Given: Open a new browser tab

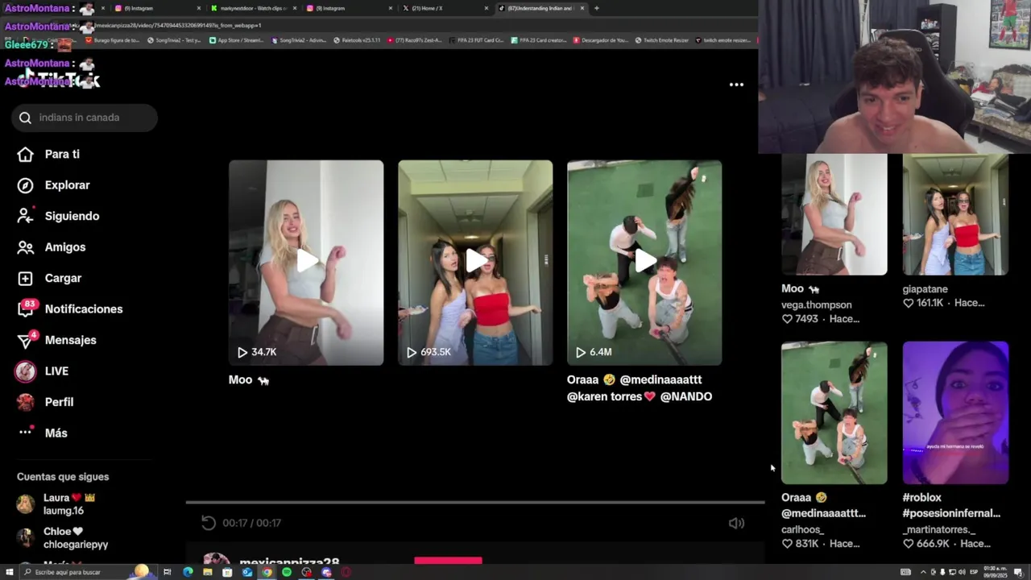Looking at the screenshot, I should (x=596, y=8).
